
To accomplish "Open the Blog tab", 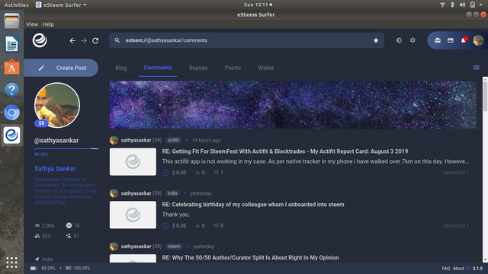I will 121,68.
